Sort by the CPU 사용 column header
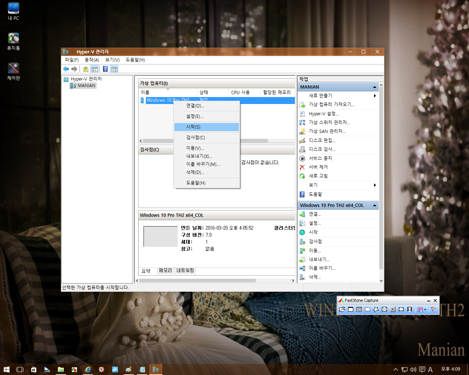Image resolution: width=469 pixels, height=375 pixels. tap(245, 93)
